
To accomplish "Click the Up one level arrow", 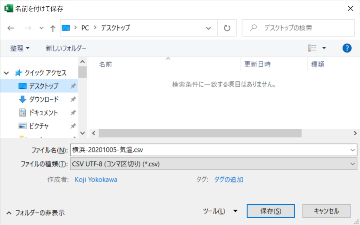I will coord(53,28).
